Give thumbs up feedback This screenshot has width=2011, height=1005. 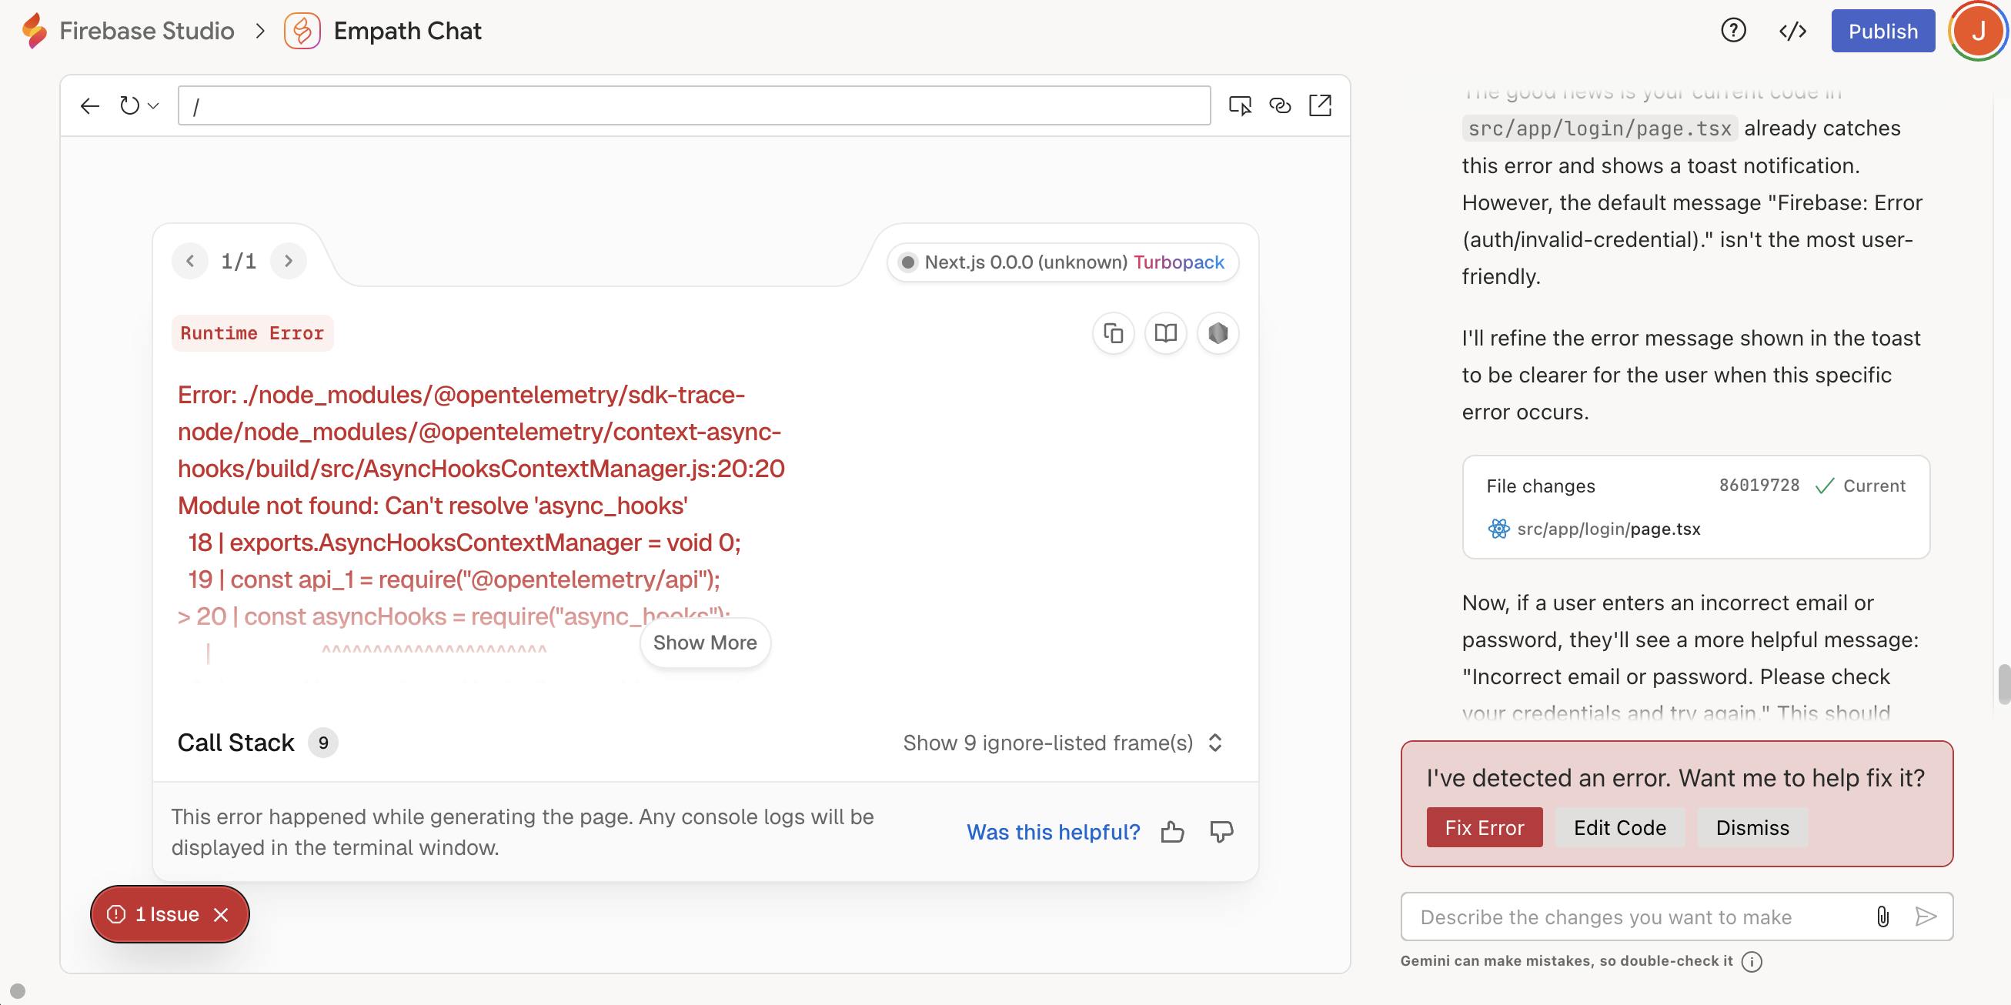click(1172, 832)
